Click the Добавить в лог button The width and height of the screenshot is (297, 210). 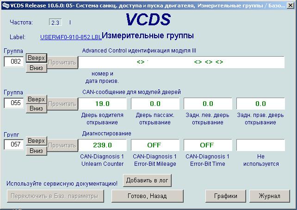pos(147,181)
